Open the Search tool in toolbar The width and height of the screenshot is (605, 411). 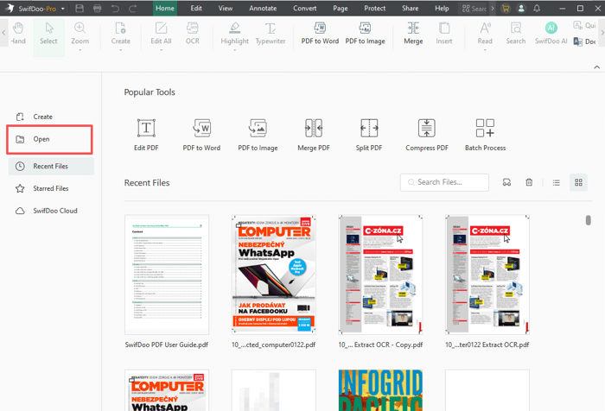click(x=515, y=34)
